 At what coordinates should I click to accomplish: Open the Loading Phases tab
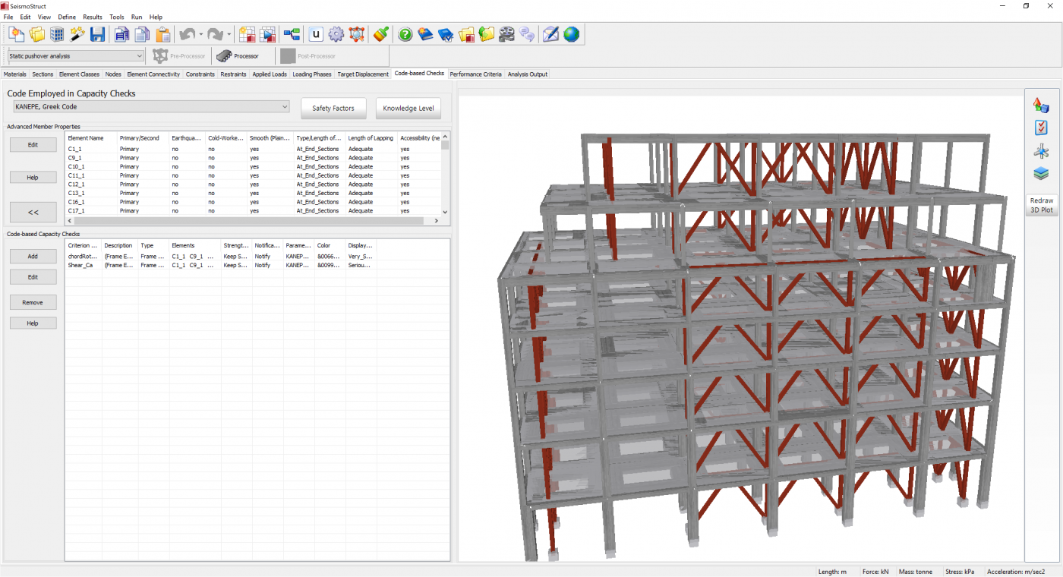(x=312, y=74)
